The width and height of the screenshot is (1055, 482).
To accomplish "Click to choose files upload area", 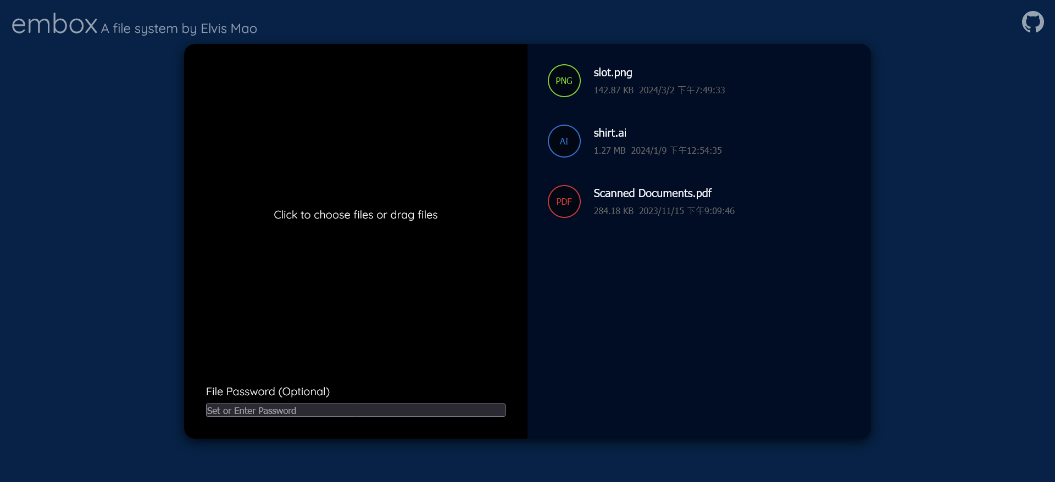I will pos(356,215).
